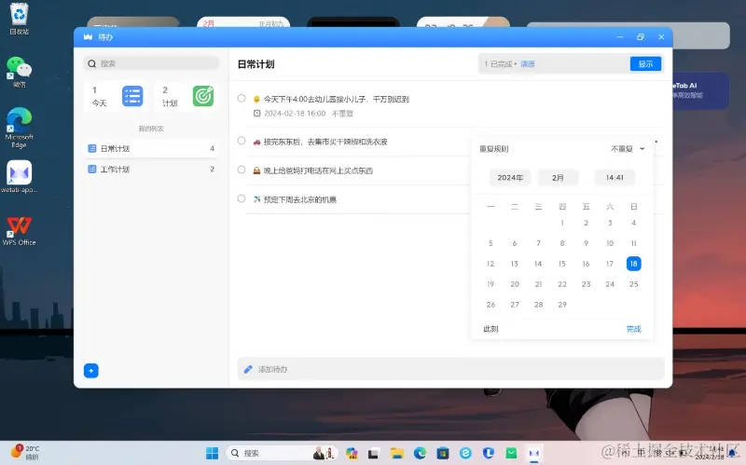Choose day 14 in the calendar
746x465 pixels.
pos(538,264)
